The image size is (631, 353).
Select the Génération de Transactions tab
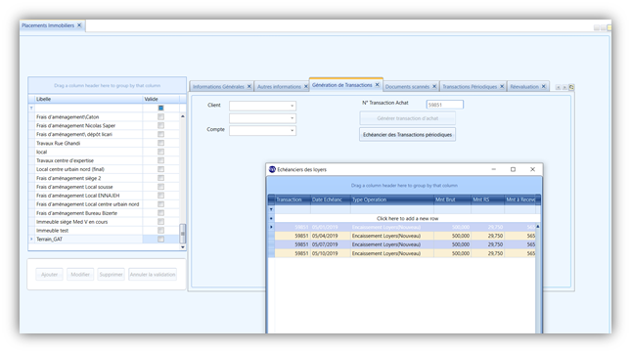(341, 85)
